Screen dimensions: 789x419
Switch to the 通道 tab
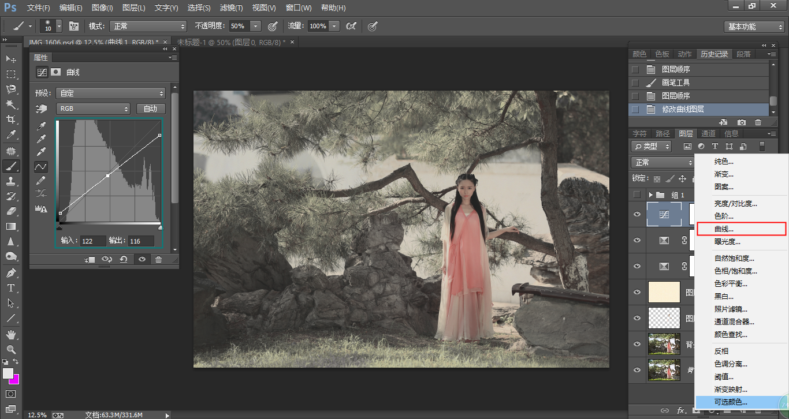point(708,134)
